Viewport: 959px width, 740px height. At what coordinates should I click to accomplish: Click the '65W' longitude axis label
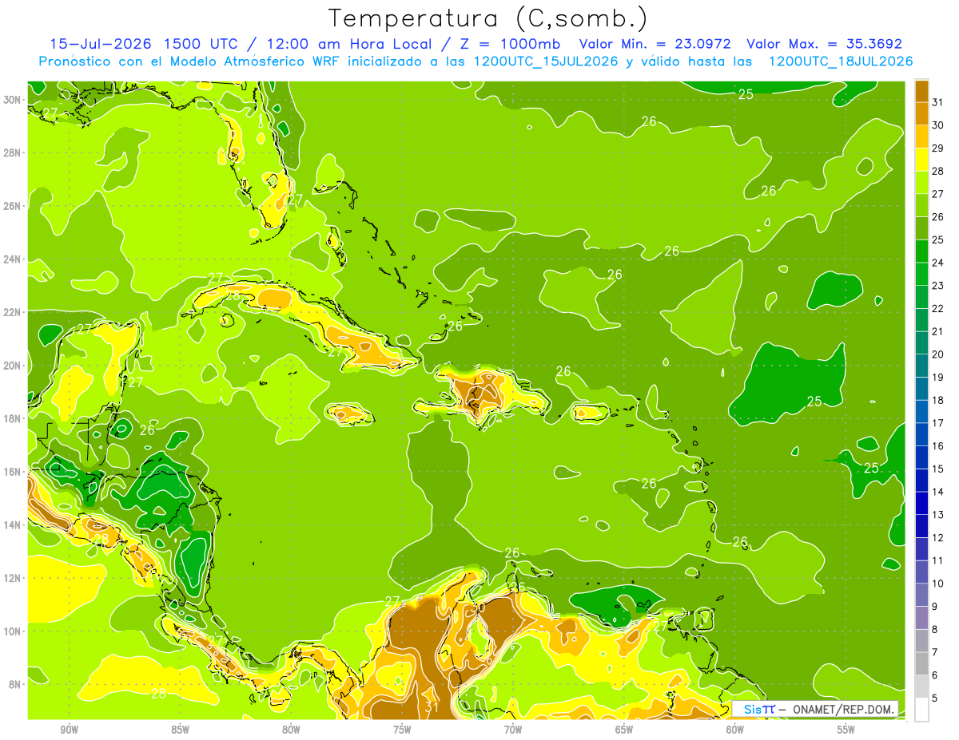point(624,730)
